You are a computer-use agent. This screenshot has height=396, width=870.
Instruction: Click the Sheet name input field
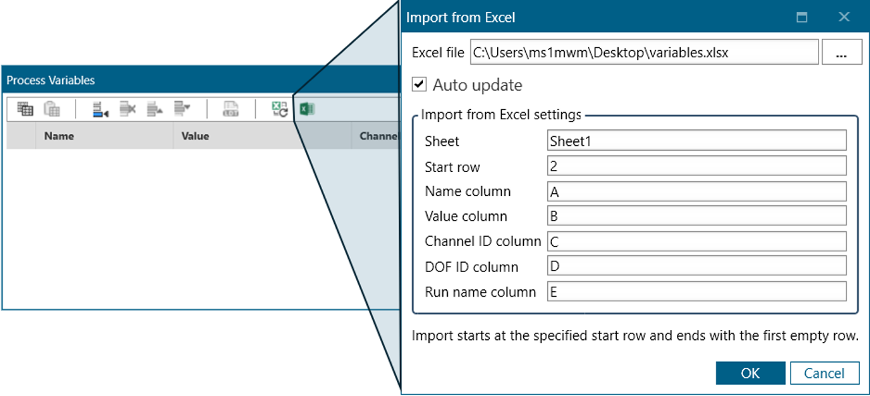coord(696,141)
